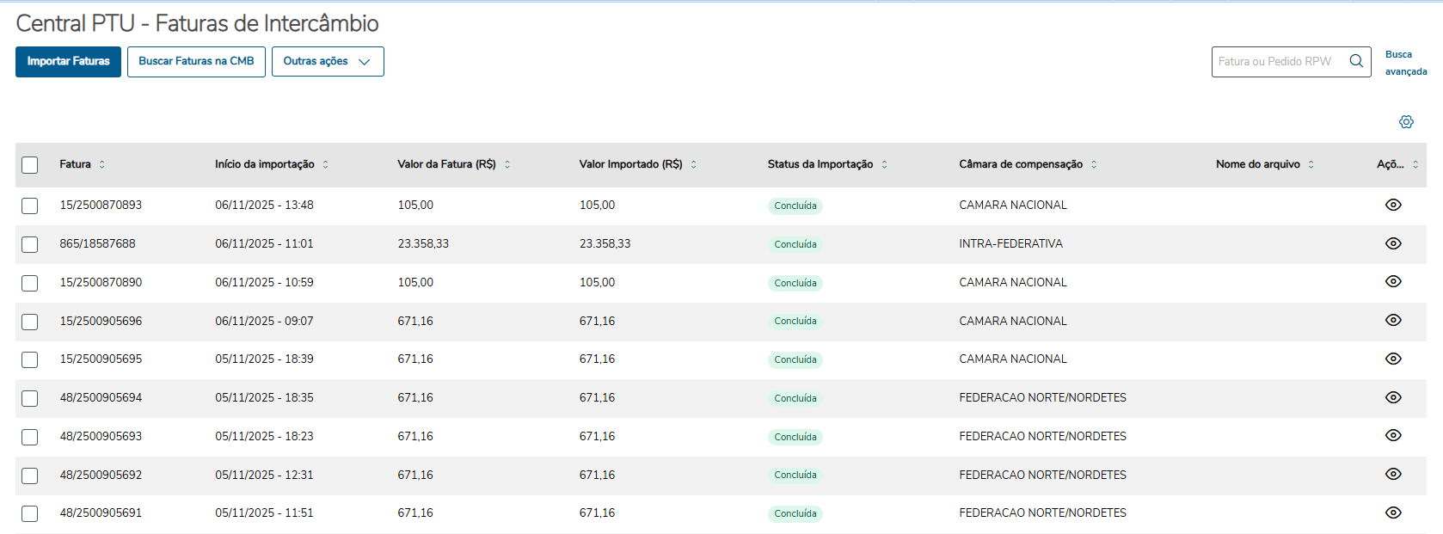Focus the Fatura ou Pedido RPW search field

(x=1275, y=62)
